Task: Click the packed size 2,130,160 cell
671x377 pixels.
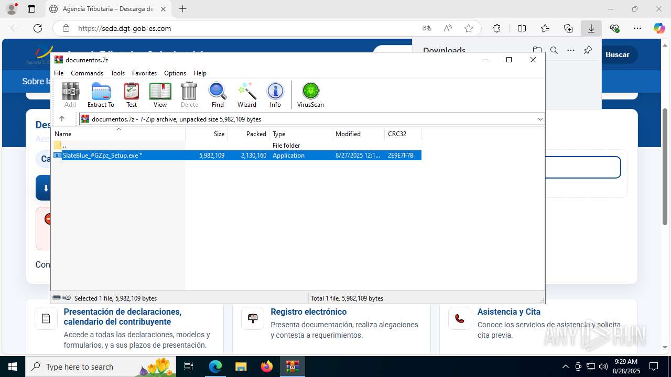Action: coord(254,156)
